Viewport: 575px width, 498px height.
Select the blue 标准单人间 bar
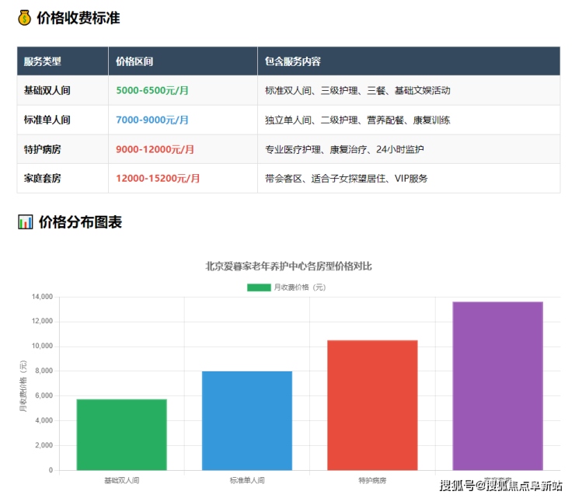(247, 420)
